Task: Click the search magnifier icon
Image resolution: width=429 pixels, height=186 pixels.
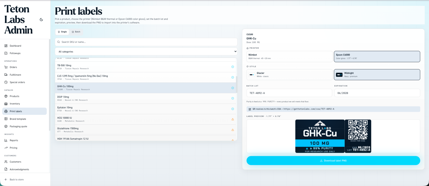Action: click(58, 42)
